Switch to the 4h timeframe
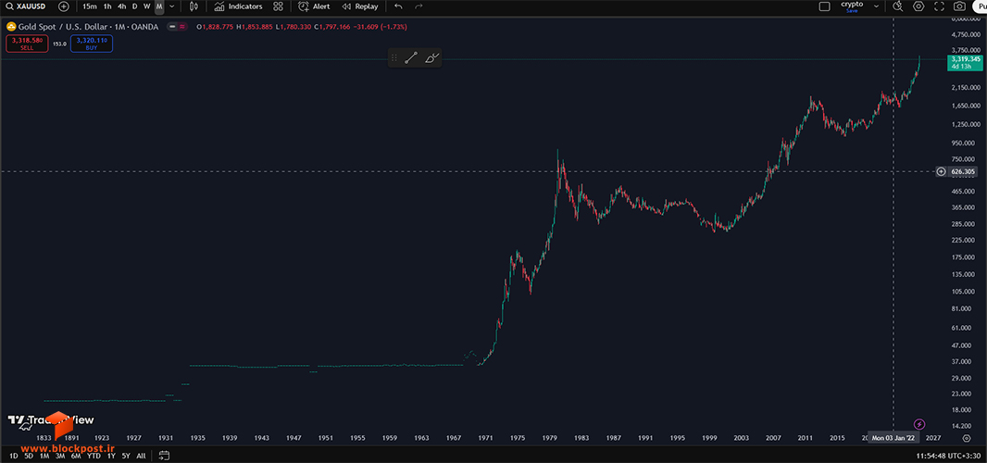987x463 pixels. click(121, 6)
